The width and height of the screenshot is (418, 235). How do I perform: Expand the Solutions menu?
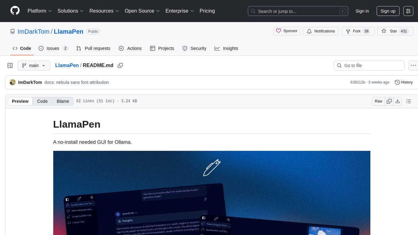click(71, 11)
